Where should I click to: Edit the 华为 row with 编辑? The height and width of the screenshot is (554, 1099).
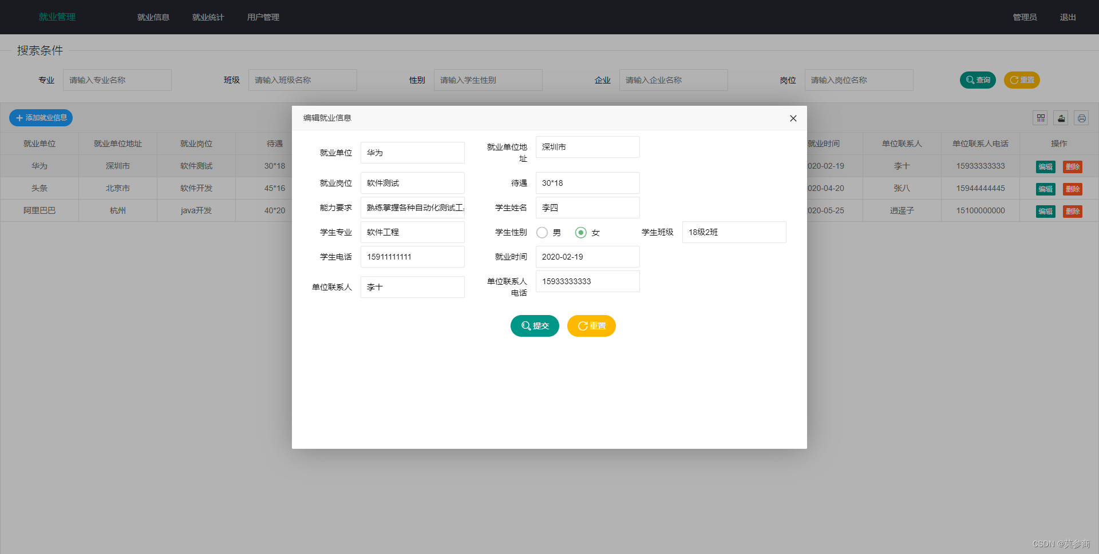[x=1046, y=167]
